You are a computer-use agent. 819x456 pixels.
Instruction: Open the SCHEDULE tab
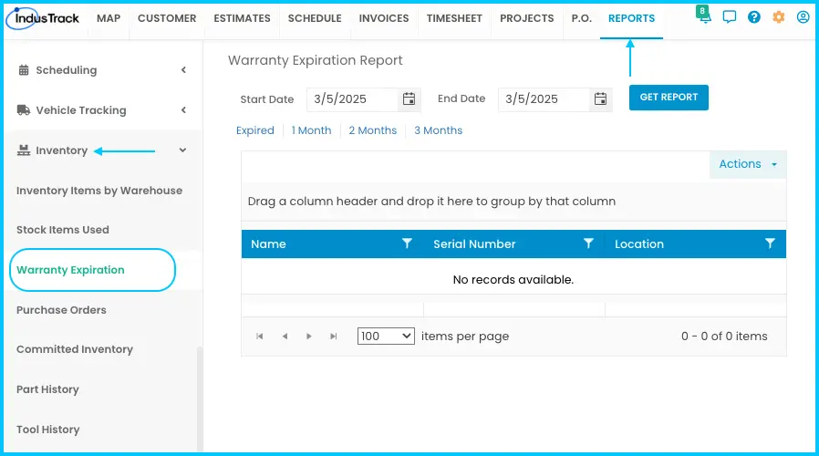[315, 18]
